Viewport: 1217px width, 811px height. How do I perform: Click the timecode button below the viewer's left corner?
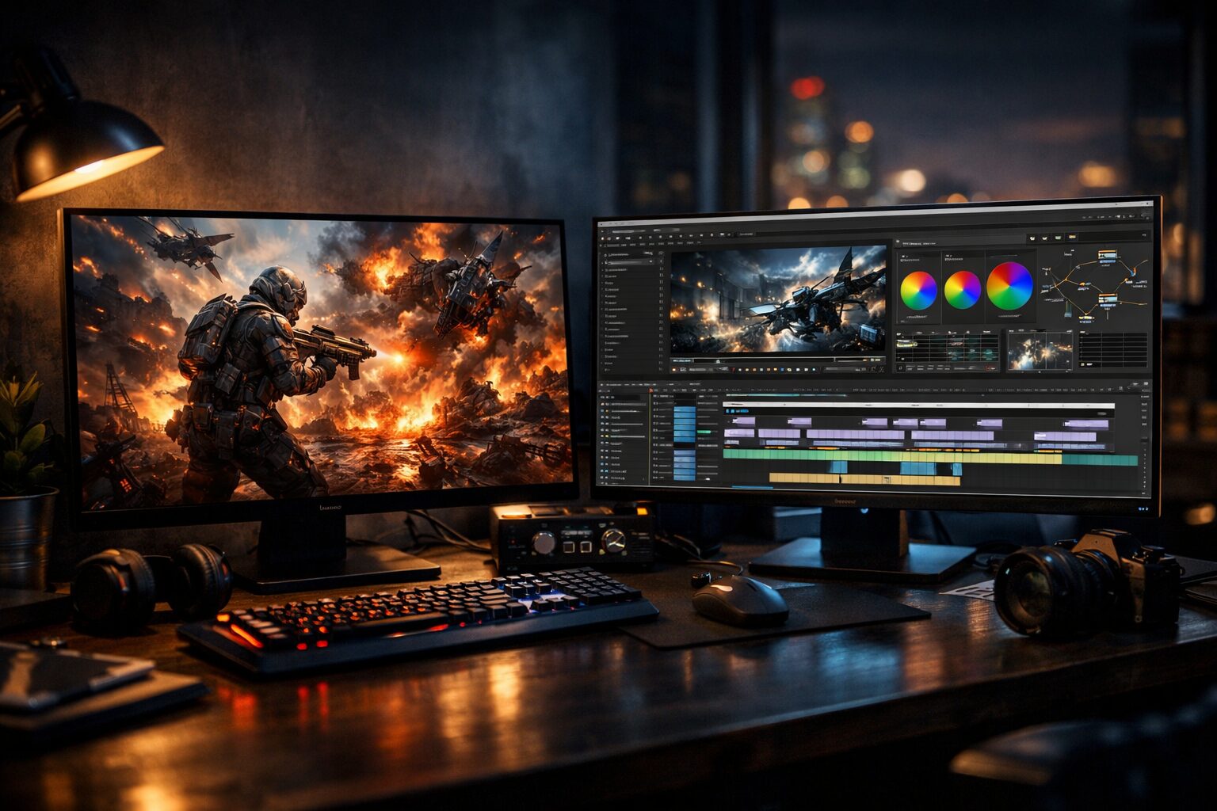click(683, 360)
